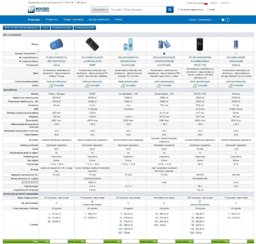Viewport: 256px width, 244px height.
Task: Open Zmień lokalizację link
Action: (194, 3)
